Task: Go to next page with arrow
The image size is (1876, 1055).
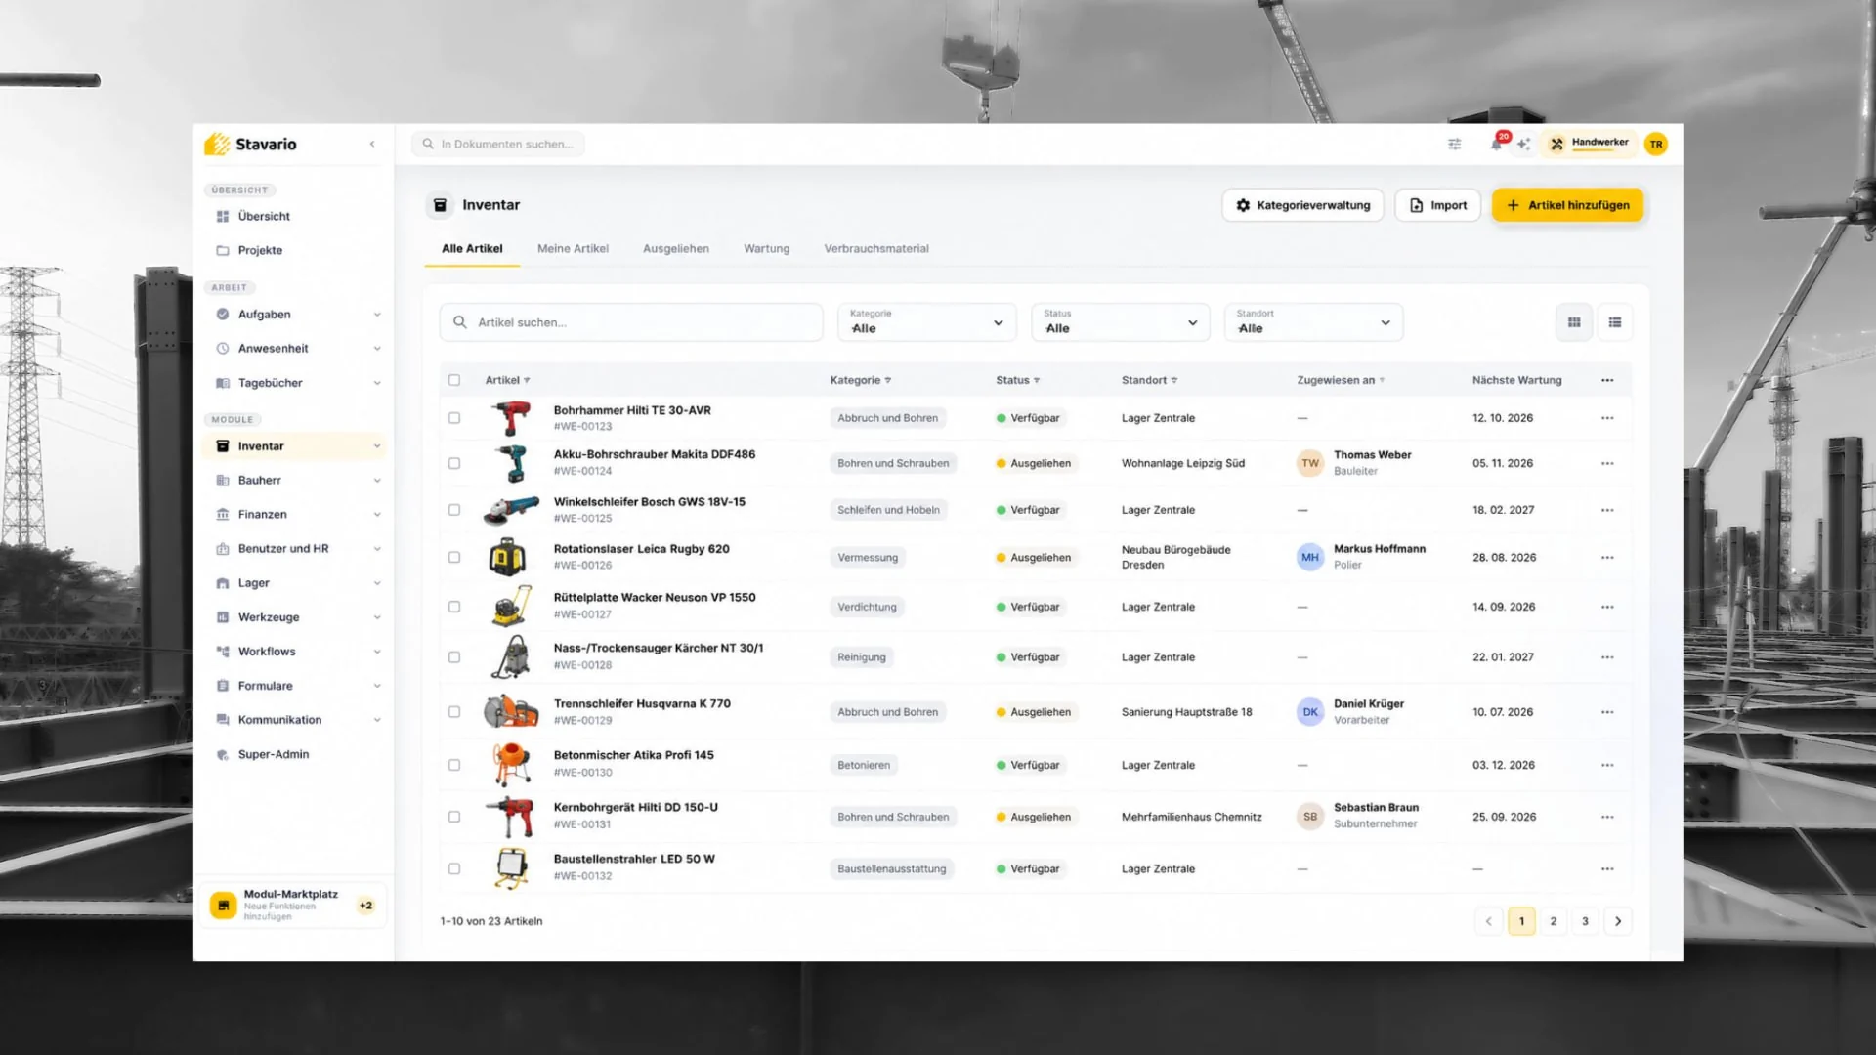Action: coord(1618,921)
